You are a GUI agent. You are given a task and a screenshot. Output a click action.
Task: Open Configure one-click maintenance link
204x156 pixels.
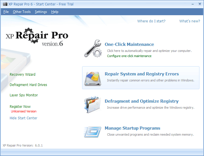pyautogui.click(x=129, y=56)
